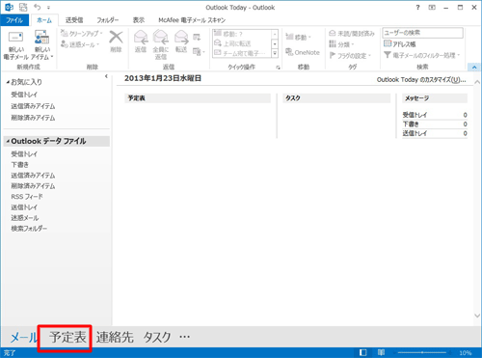Select 削除済みアイテム under Favorites
482x358 pixels.
pos(33,118)
